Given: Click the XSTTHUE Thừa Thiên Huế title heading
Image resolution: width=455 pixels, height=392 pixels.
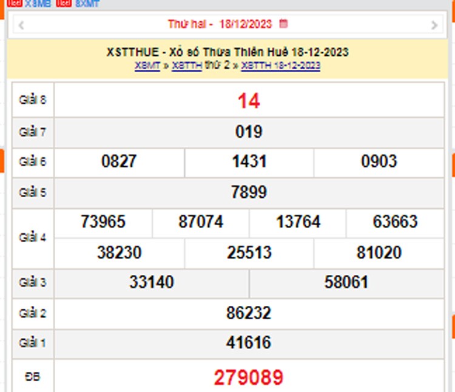Looking at the screenshot, I should pos(227,52).
